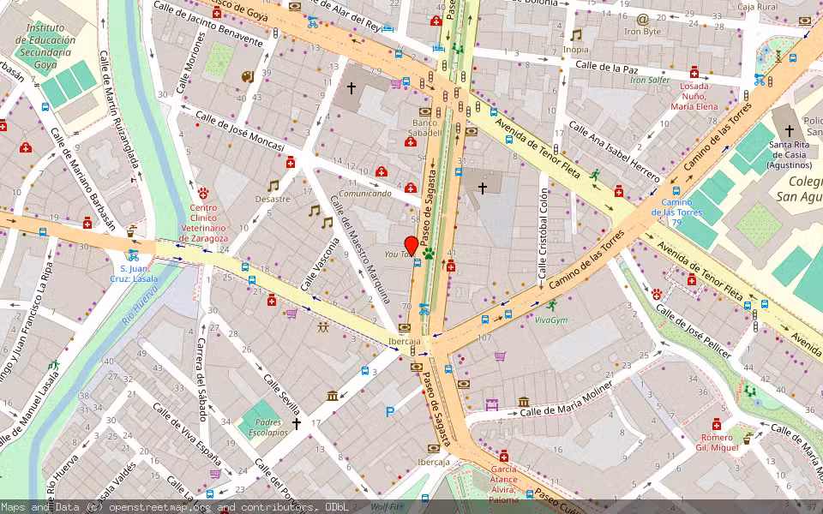Click the museum icon on Calle de María Moliner

524,403
